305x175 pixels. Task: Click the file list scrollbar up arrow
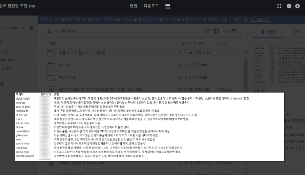click(245, 52)
